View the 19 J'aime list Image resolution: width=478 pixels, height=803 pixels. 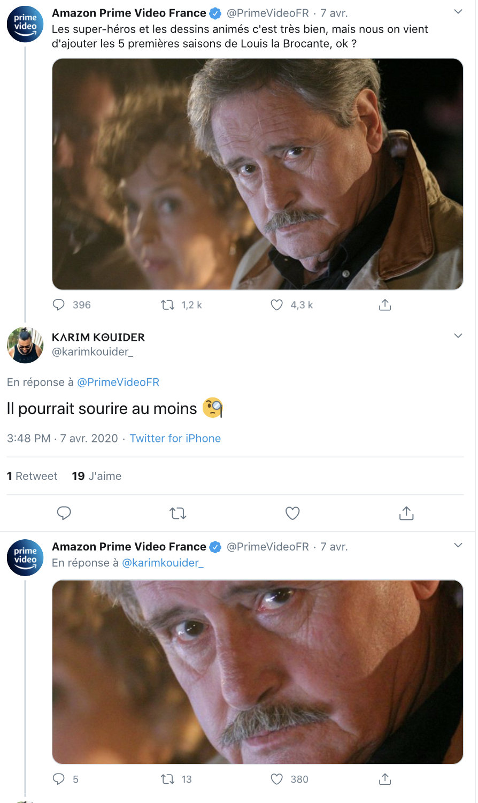97,476
